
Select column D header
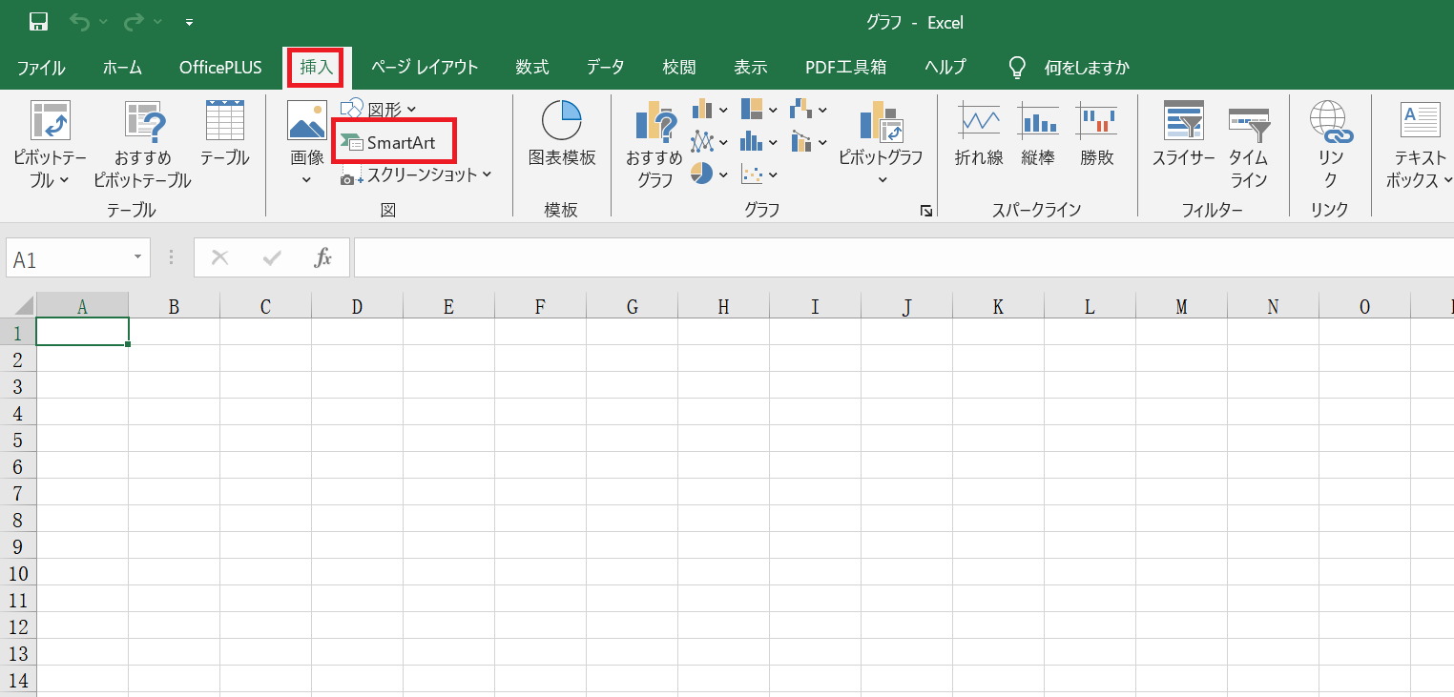coord(357,306)
